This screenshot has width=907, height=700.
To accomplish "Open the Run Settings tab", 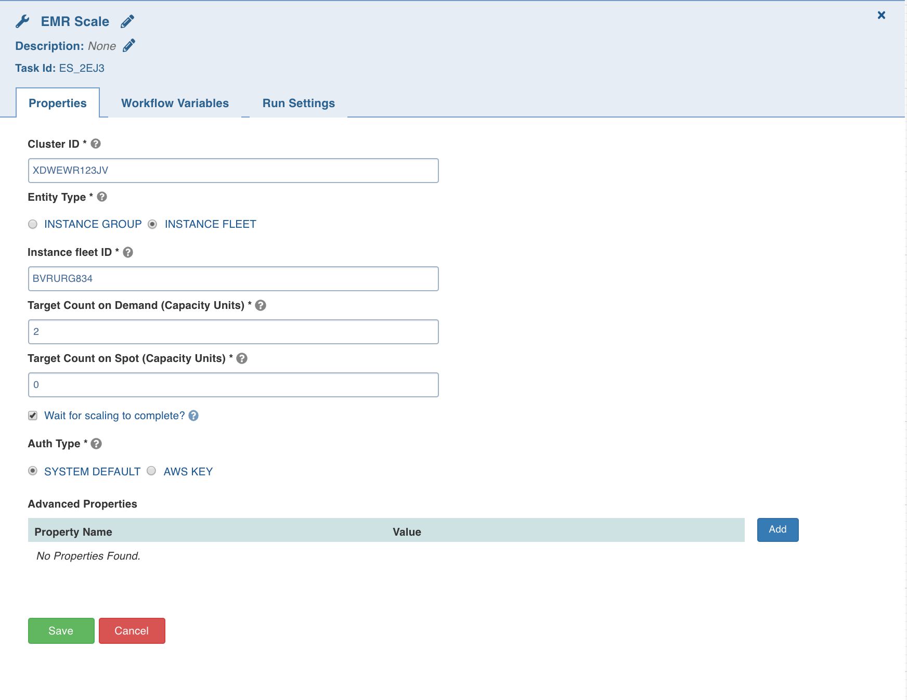I will click(299, 103).
